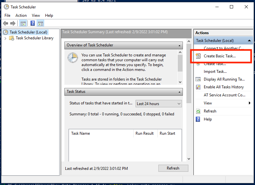This screenshot has width=255, height=185.
Task: Click the Task Scheduler Library folder icon
Action: coord(12,38)
